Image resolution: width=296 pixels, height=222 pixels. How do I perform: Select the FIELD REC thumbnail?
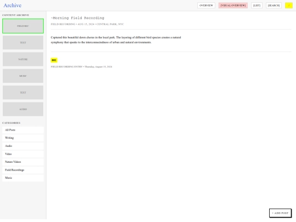[x=23, y=26]
